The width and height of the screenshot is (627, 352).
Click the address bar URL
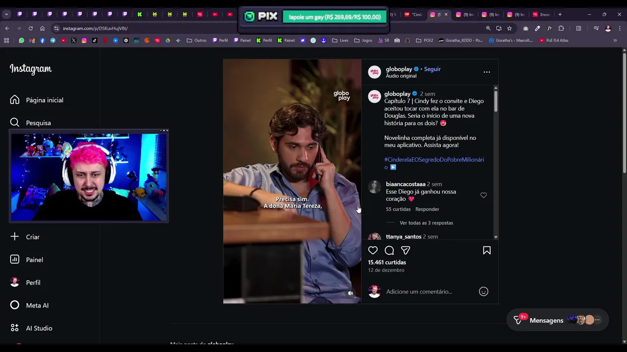pos(95,28)
